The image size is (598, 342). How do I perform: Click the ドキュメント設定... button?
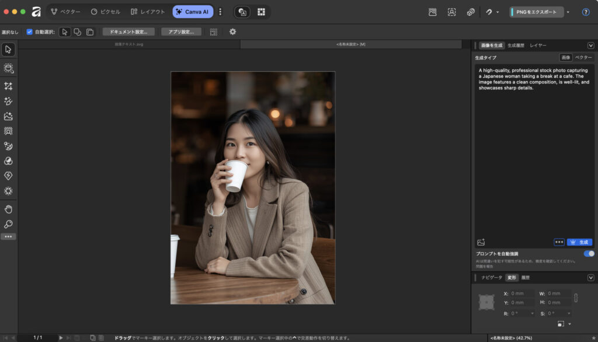click(128, 32)
